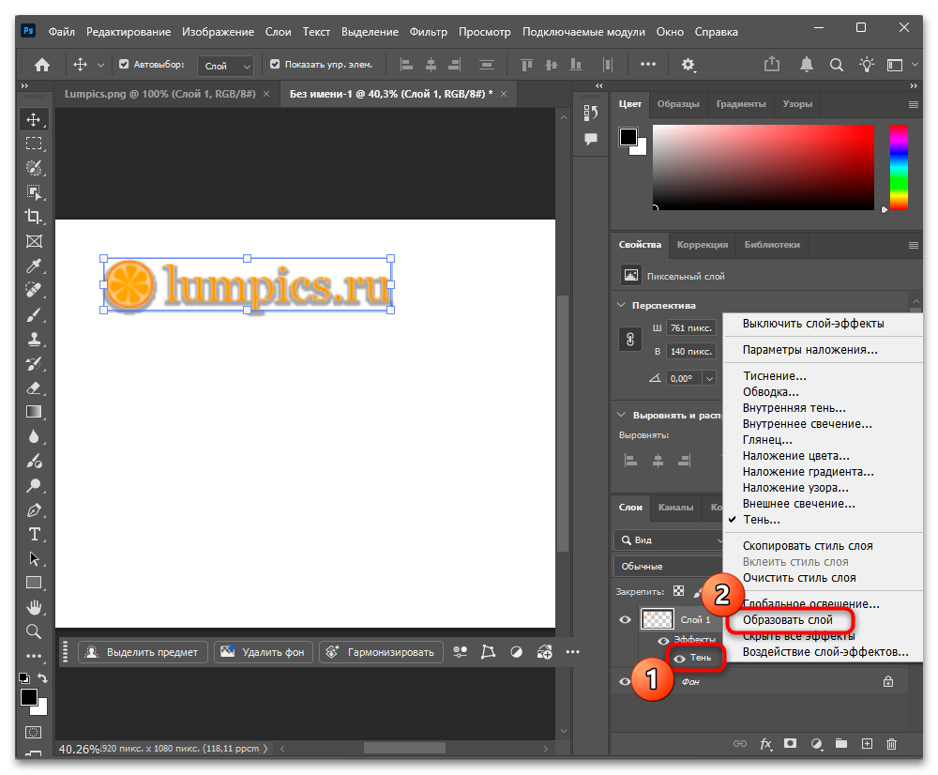The width and height of the screenshot is (938, 775).
Task: Select the Zoom tool
Action: pyautogui.click(x=34, y=631)
